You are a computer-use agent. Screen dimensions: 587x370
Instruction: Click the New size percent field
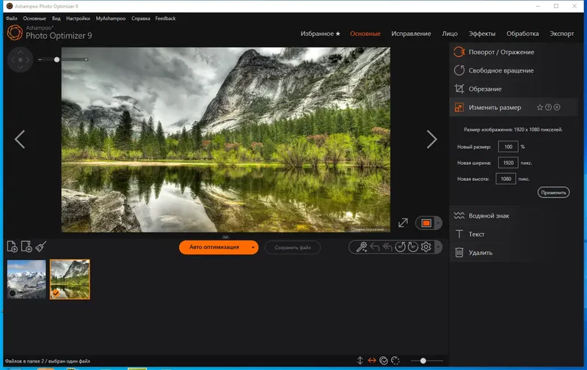tap(508, 147)
